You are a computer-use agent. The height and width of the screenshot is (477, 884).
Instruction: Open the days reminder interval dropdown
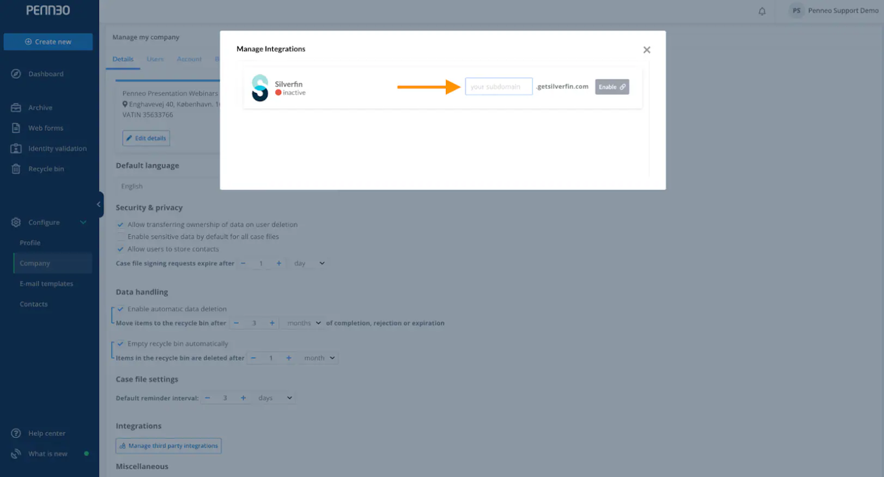[275, 398]
